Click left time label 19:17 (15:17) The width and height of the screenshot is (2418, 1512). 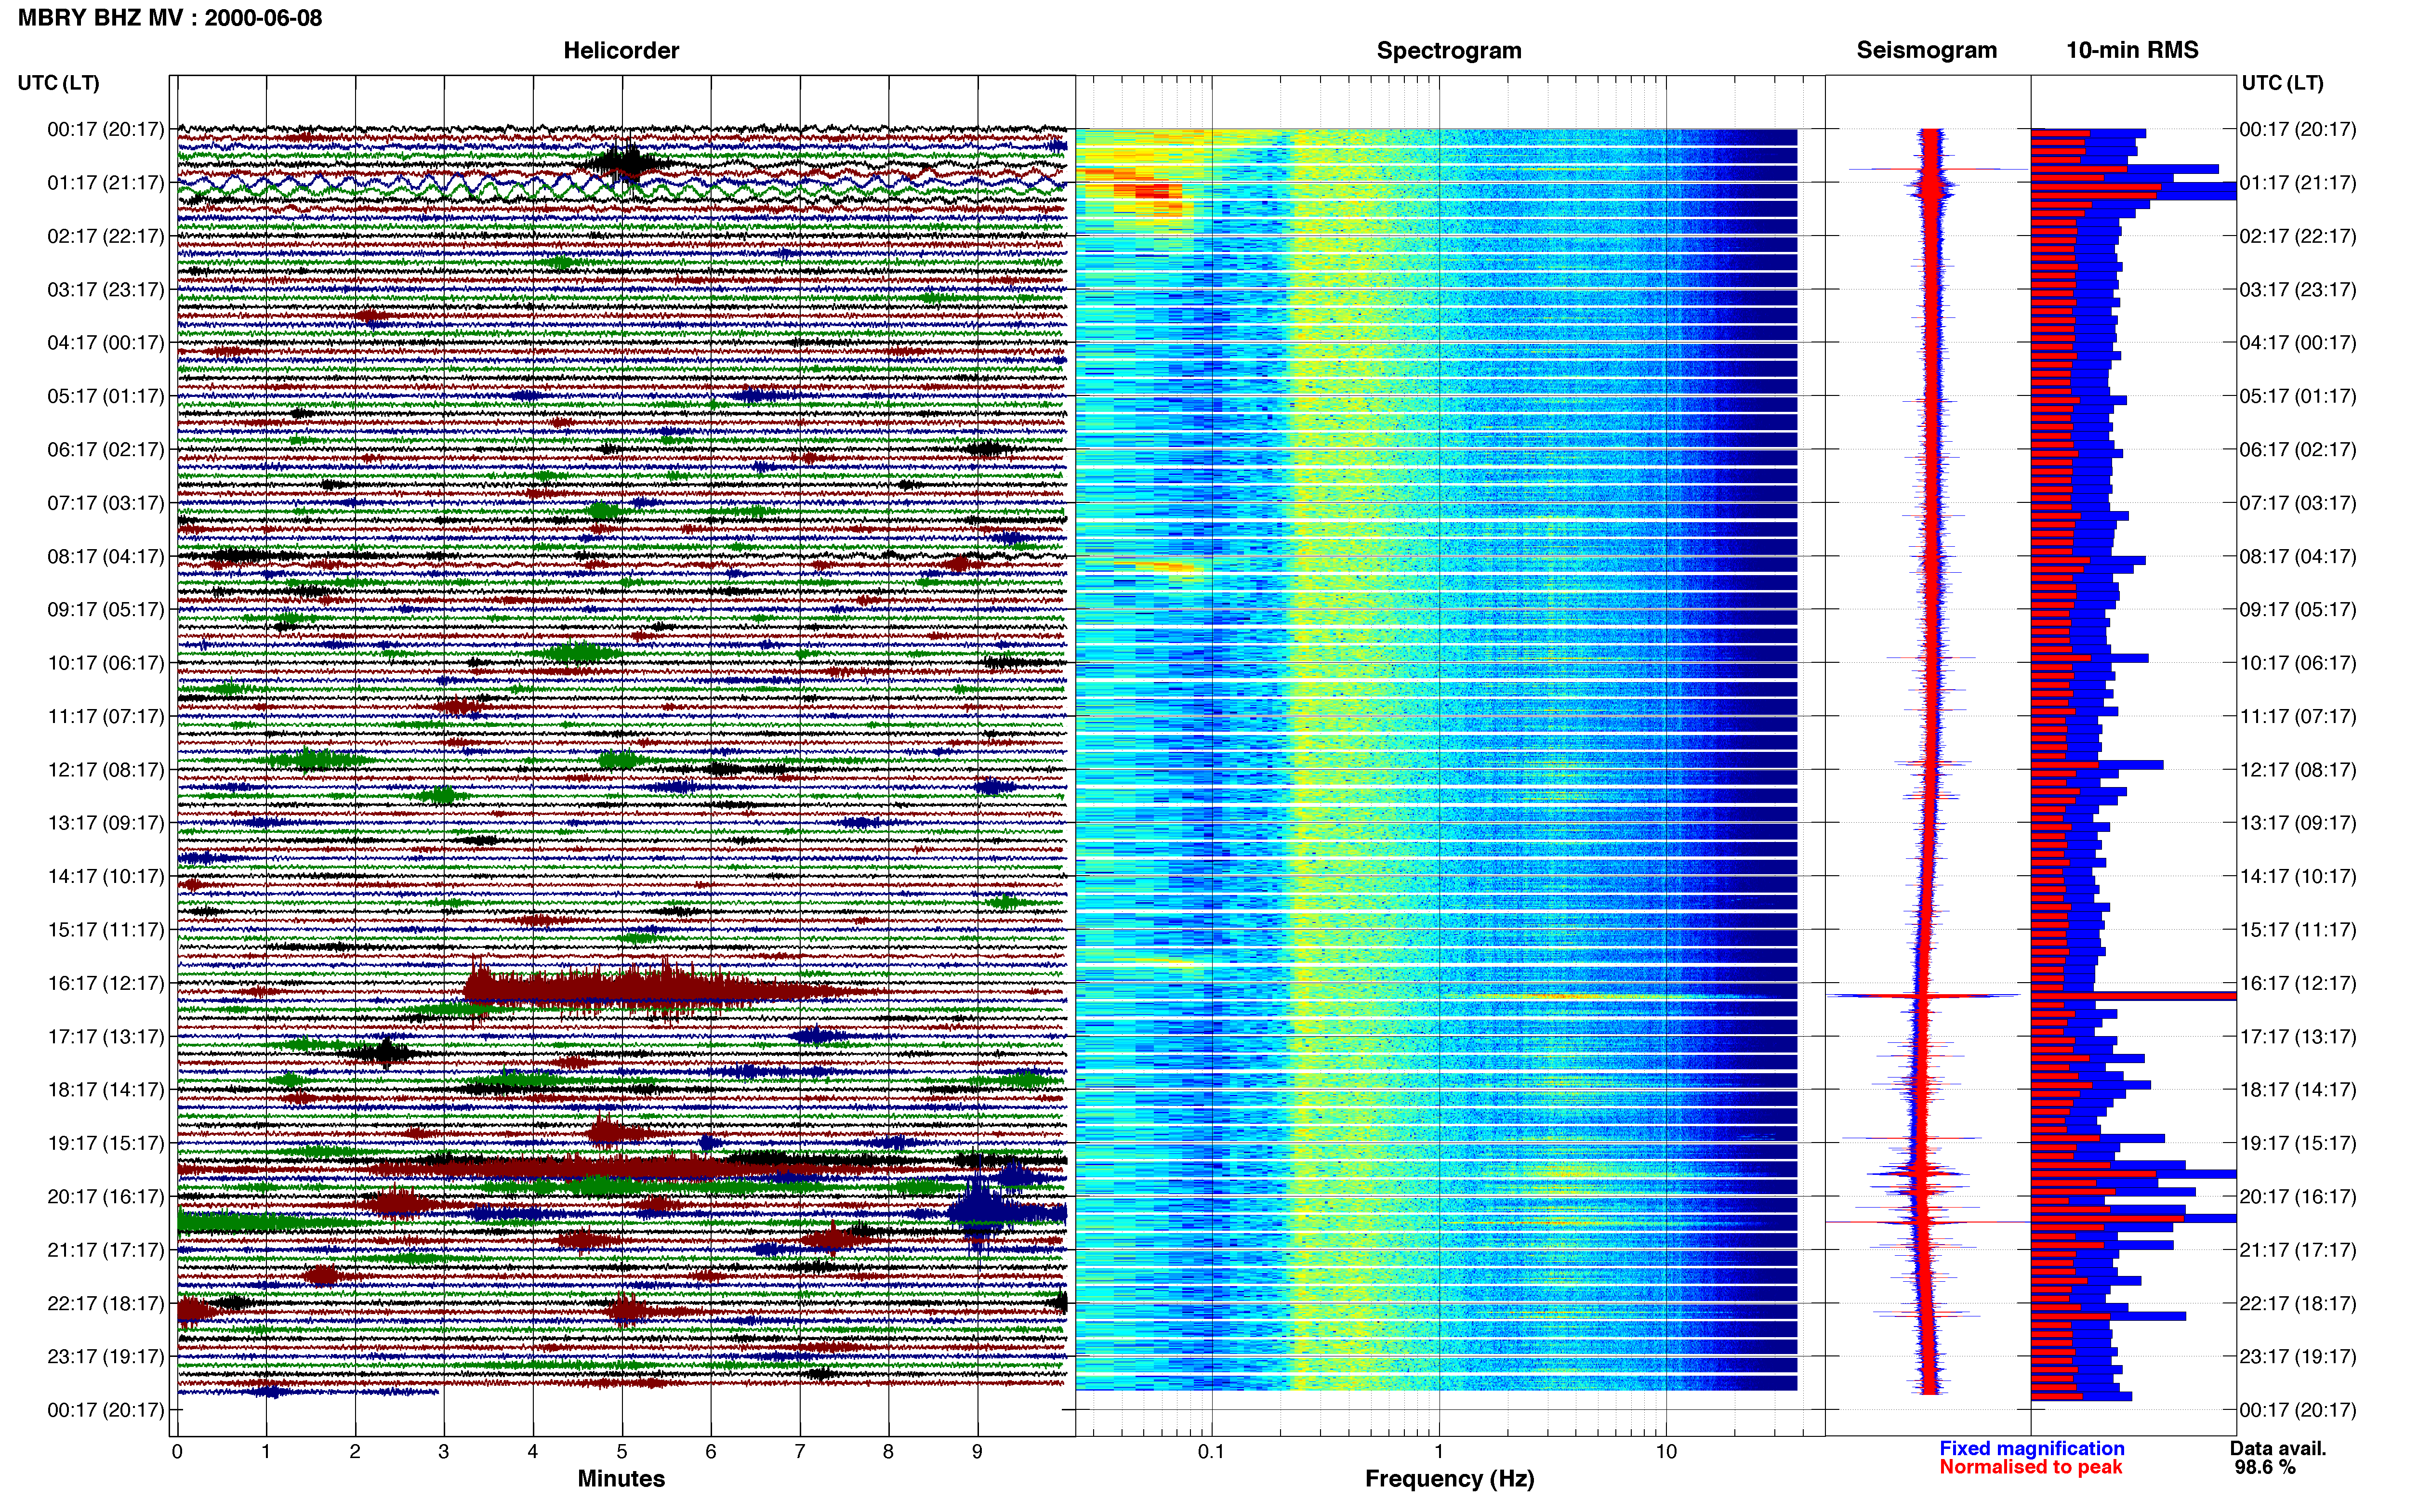point(106,1143)
